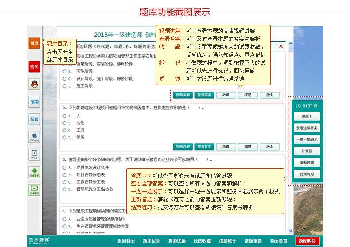Viewport: 350px width, 247px height.
Task: Click the 配套 sidebar icon
Action: point(34,119)
